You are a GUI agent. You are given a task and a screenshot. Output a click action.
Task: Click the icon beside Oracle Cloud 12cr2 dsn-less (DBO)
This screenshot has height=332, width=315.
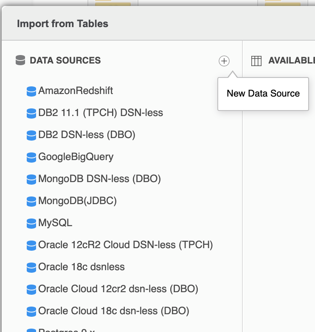point(31,290)
